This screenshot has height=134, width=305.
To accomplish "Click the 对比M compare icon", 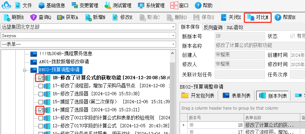I will pos(251,17).
